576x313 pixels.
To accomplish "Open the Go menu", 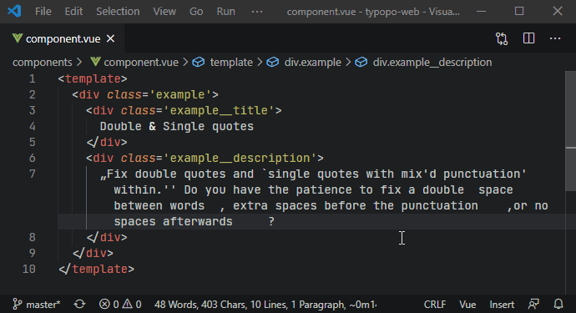I will pos(196,12).
